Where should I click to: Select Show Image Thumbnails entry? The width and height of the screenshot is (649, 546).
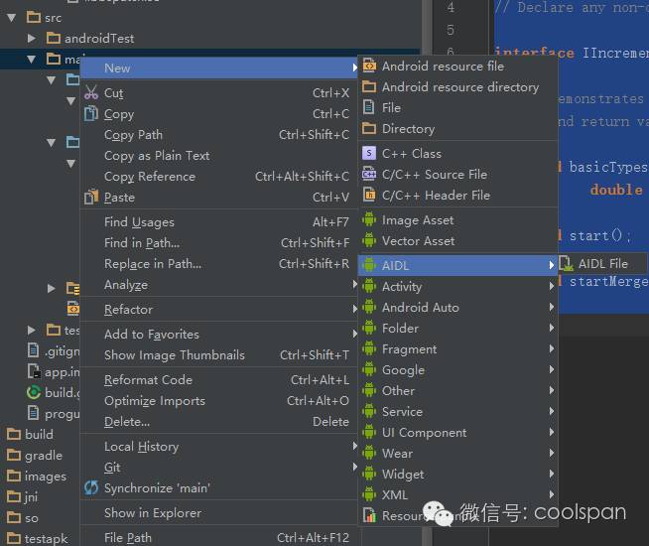[x=219, y=354]
